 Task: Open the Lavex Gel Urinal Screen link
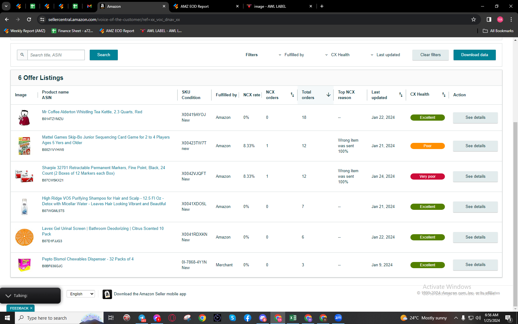coord(103,231)
